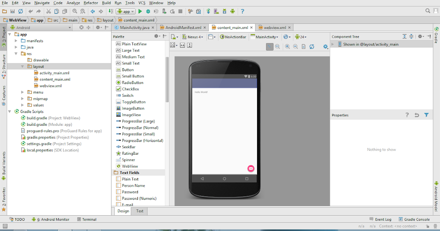The image size is (440, 231).
Task: Switch to the Text editor tab
Action: tap(140, 211)
